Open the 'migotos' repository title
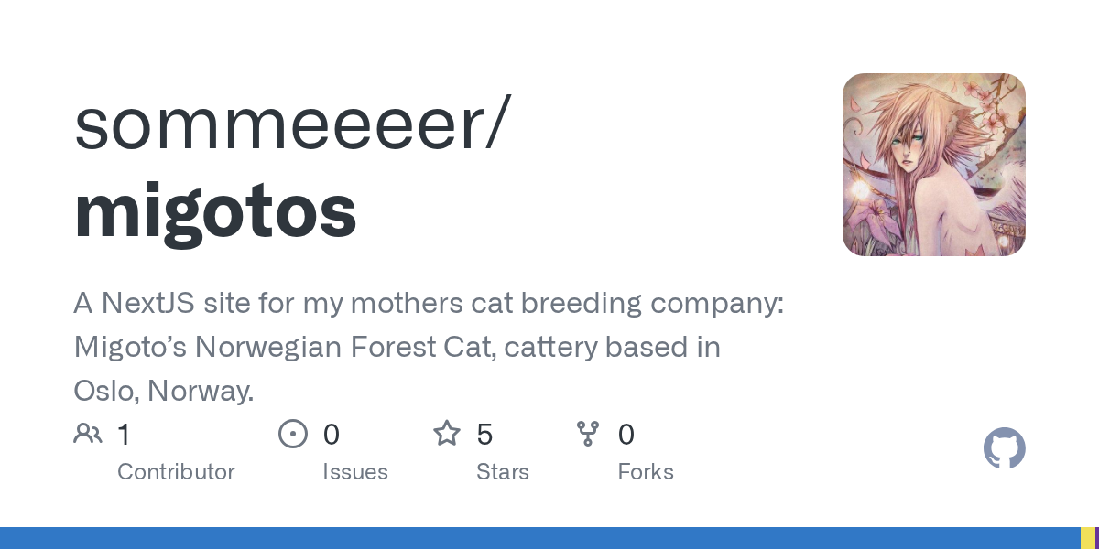 [215, 210]
